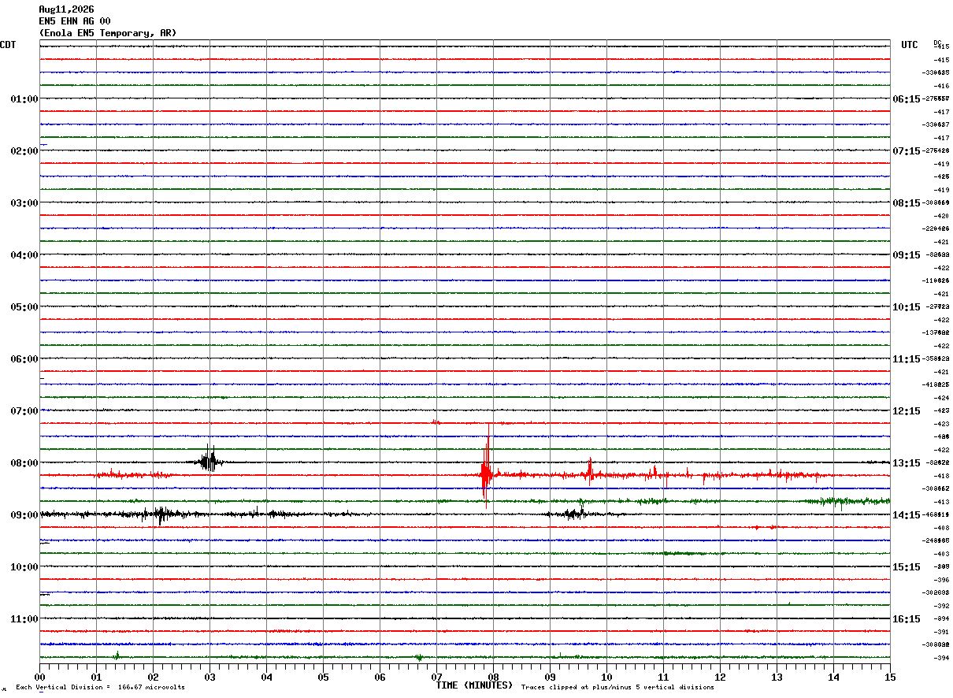The height and width of the screenshot is (698, 953).
Task: Click the minute 08 axis tick label
Action: click(x=493, y=677)
